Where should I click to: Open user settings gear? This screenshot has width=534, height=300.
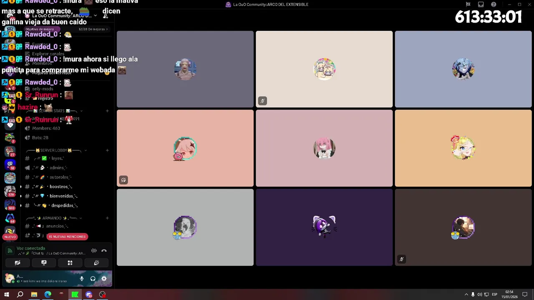(104, 279)
